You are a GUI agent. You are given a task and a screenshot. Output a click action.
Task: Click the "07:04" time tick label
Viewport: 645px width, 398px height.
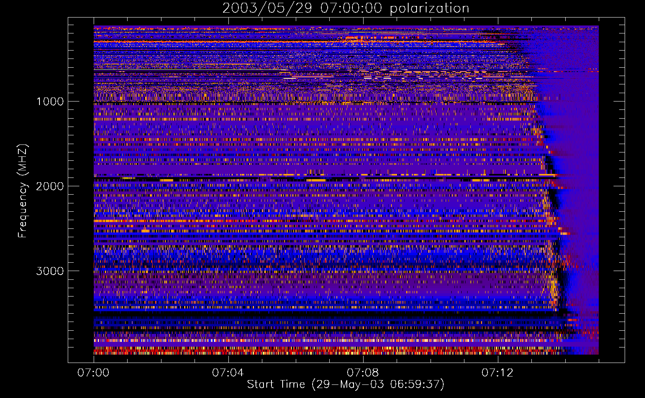tap(228, 373)
